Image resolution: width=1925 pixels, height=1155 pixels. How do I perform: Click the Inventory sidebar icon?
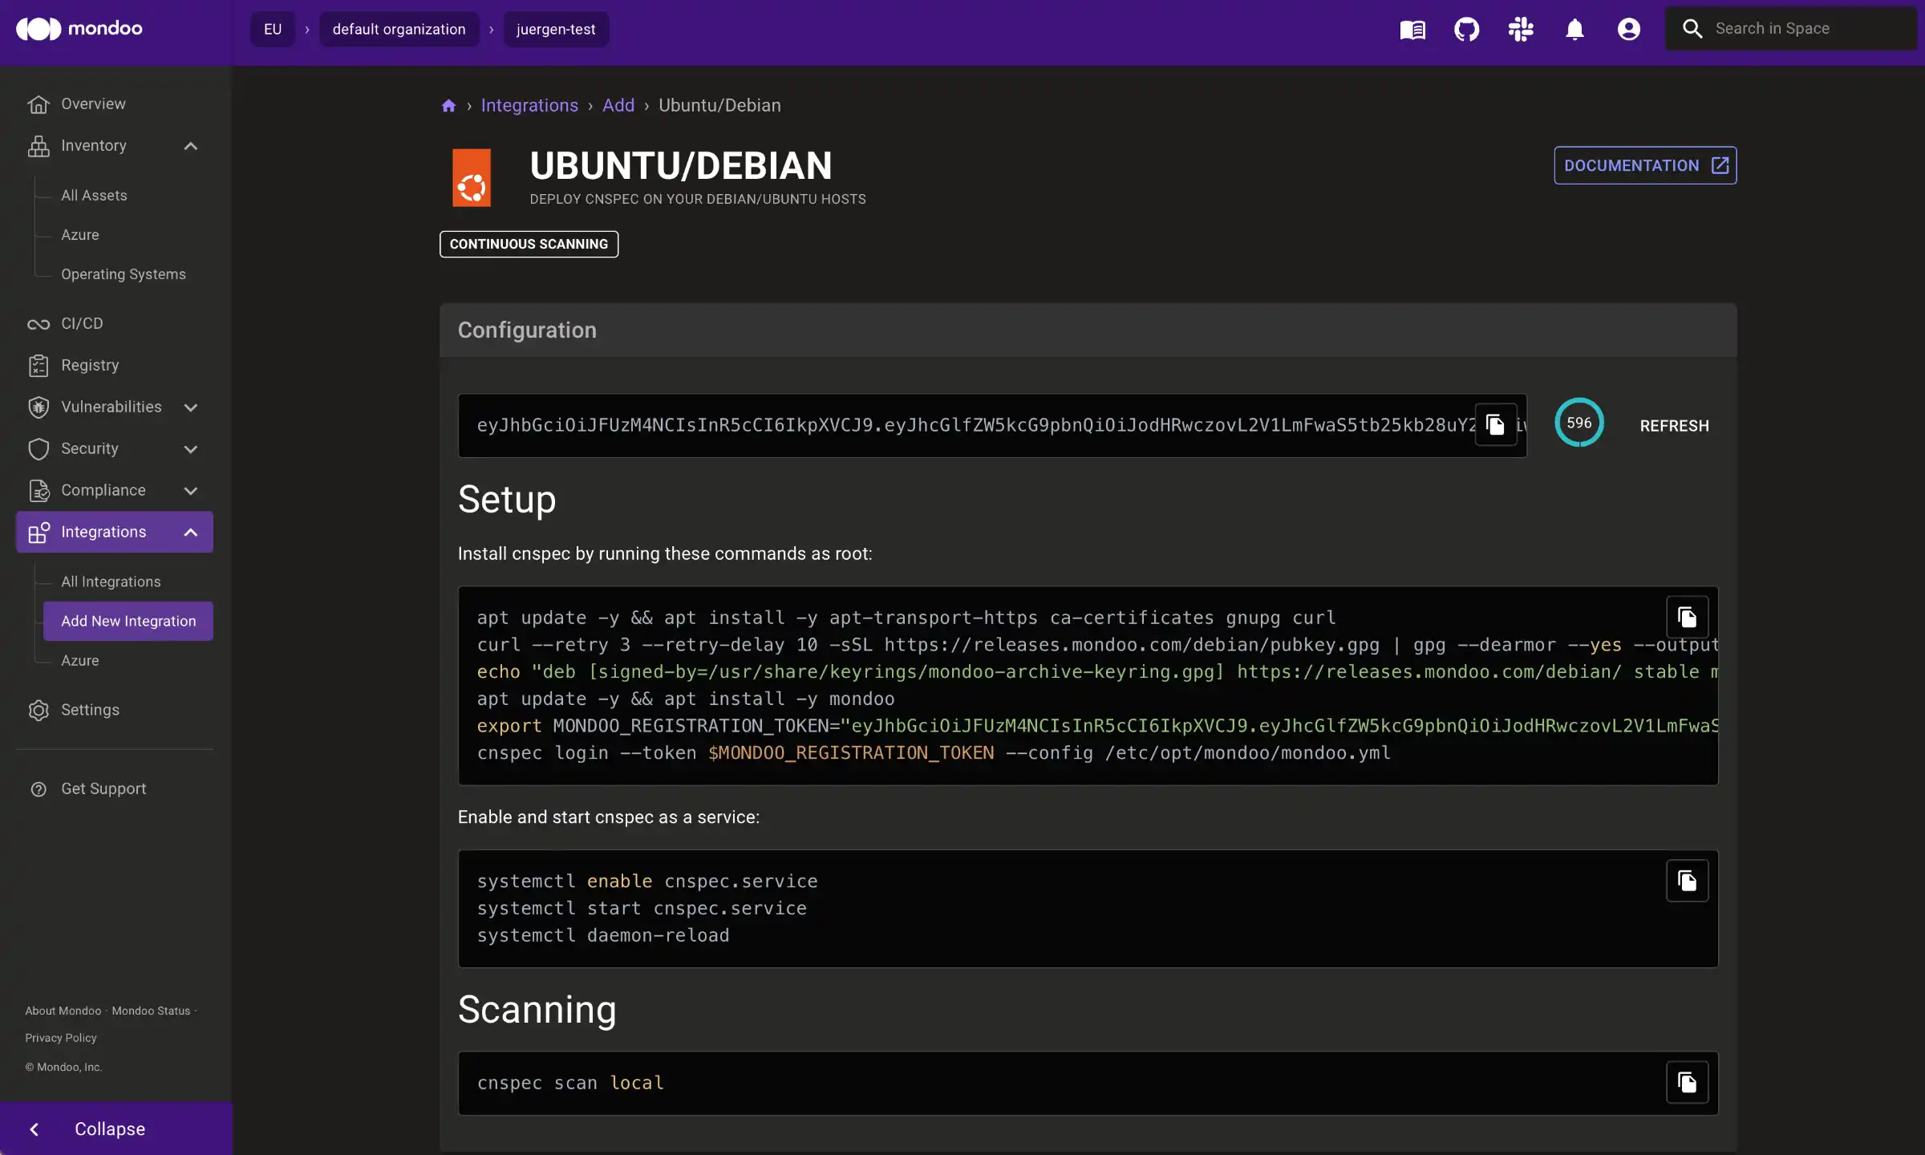pyautogui.click(x=38, y=146)
